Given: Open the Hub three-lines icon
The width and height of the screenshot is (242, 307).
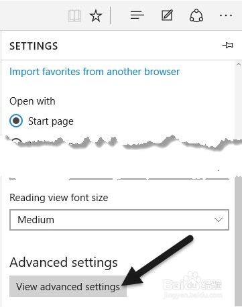Looking at the screenshot, I should (137, 15).
